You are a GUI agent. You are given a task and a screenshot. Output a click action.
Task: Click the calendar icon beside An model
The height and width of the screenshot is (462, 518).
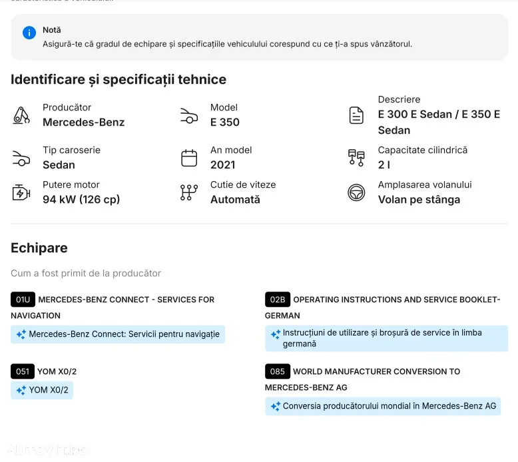189,158
